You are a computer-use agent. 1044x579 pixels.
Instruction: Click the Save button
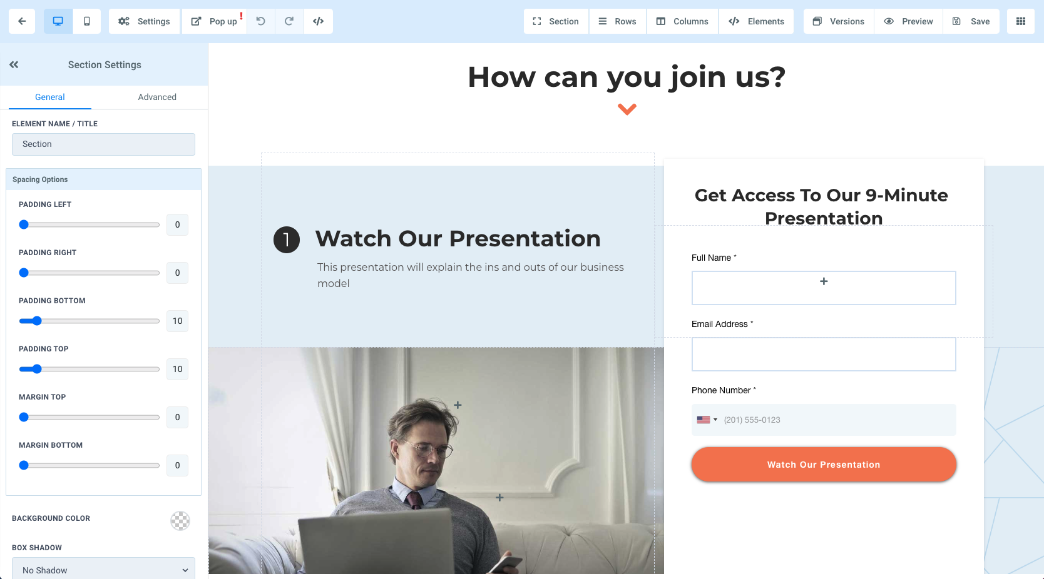click(x=971, y=21)
